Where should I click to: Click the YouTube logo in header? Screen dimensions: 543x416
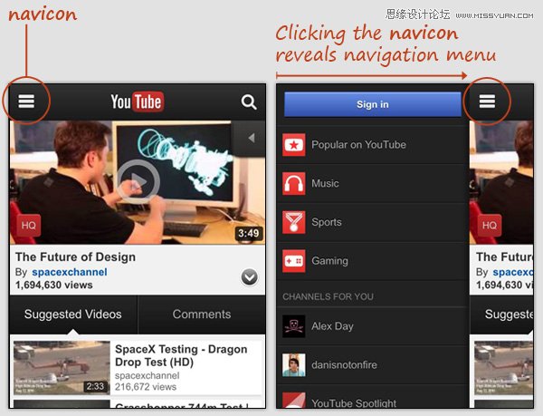(x=138, y=102)
